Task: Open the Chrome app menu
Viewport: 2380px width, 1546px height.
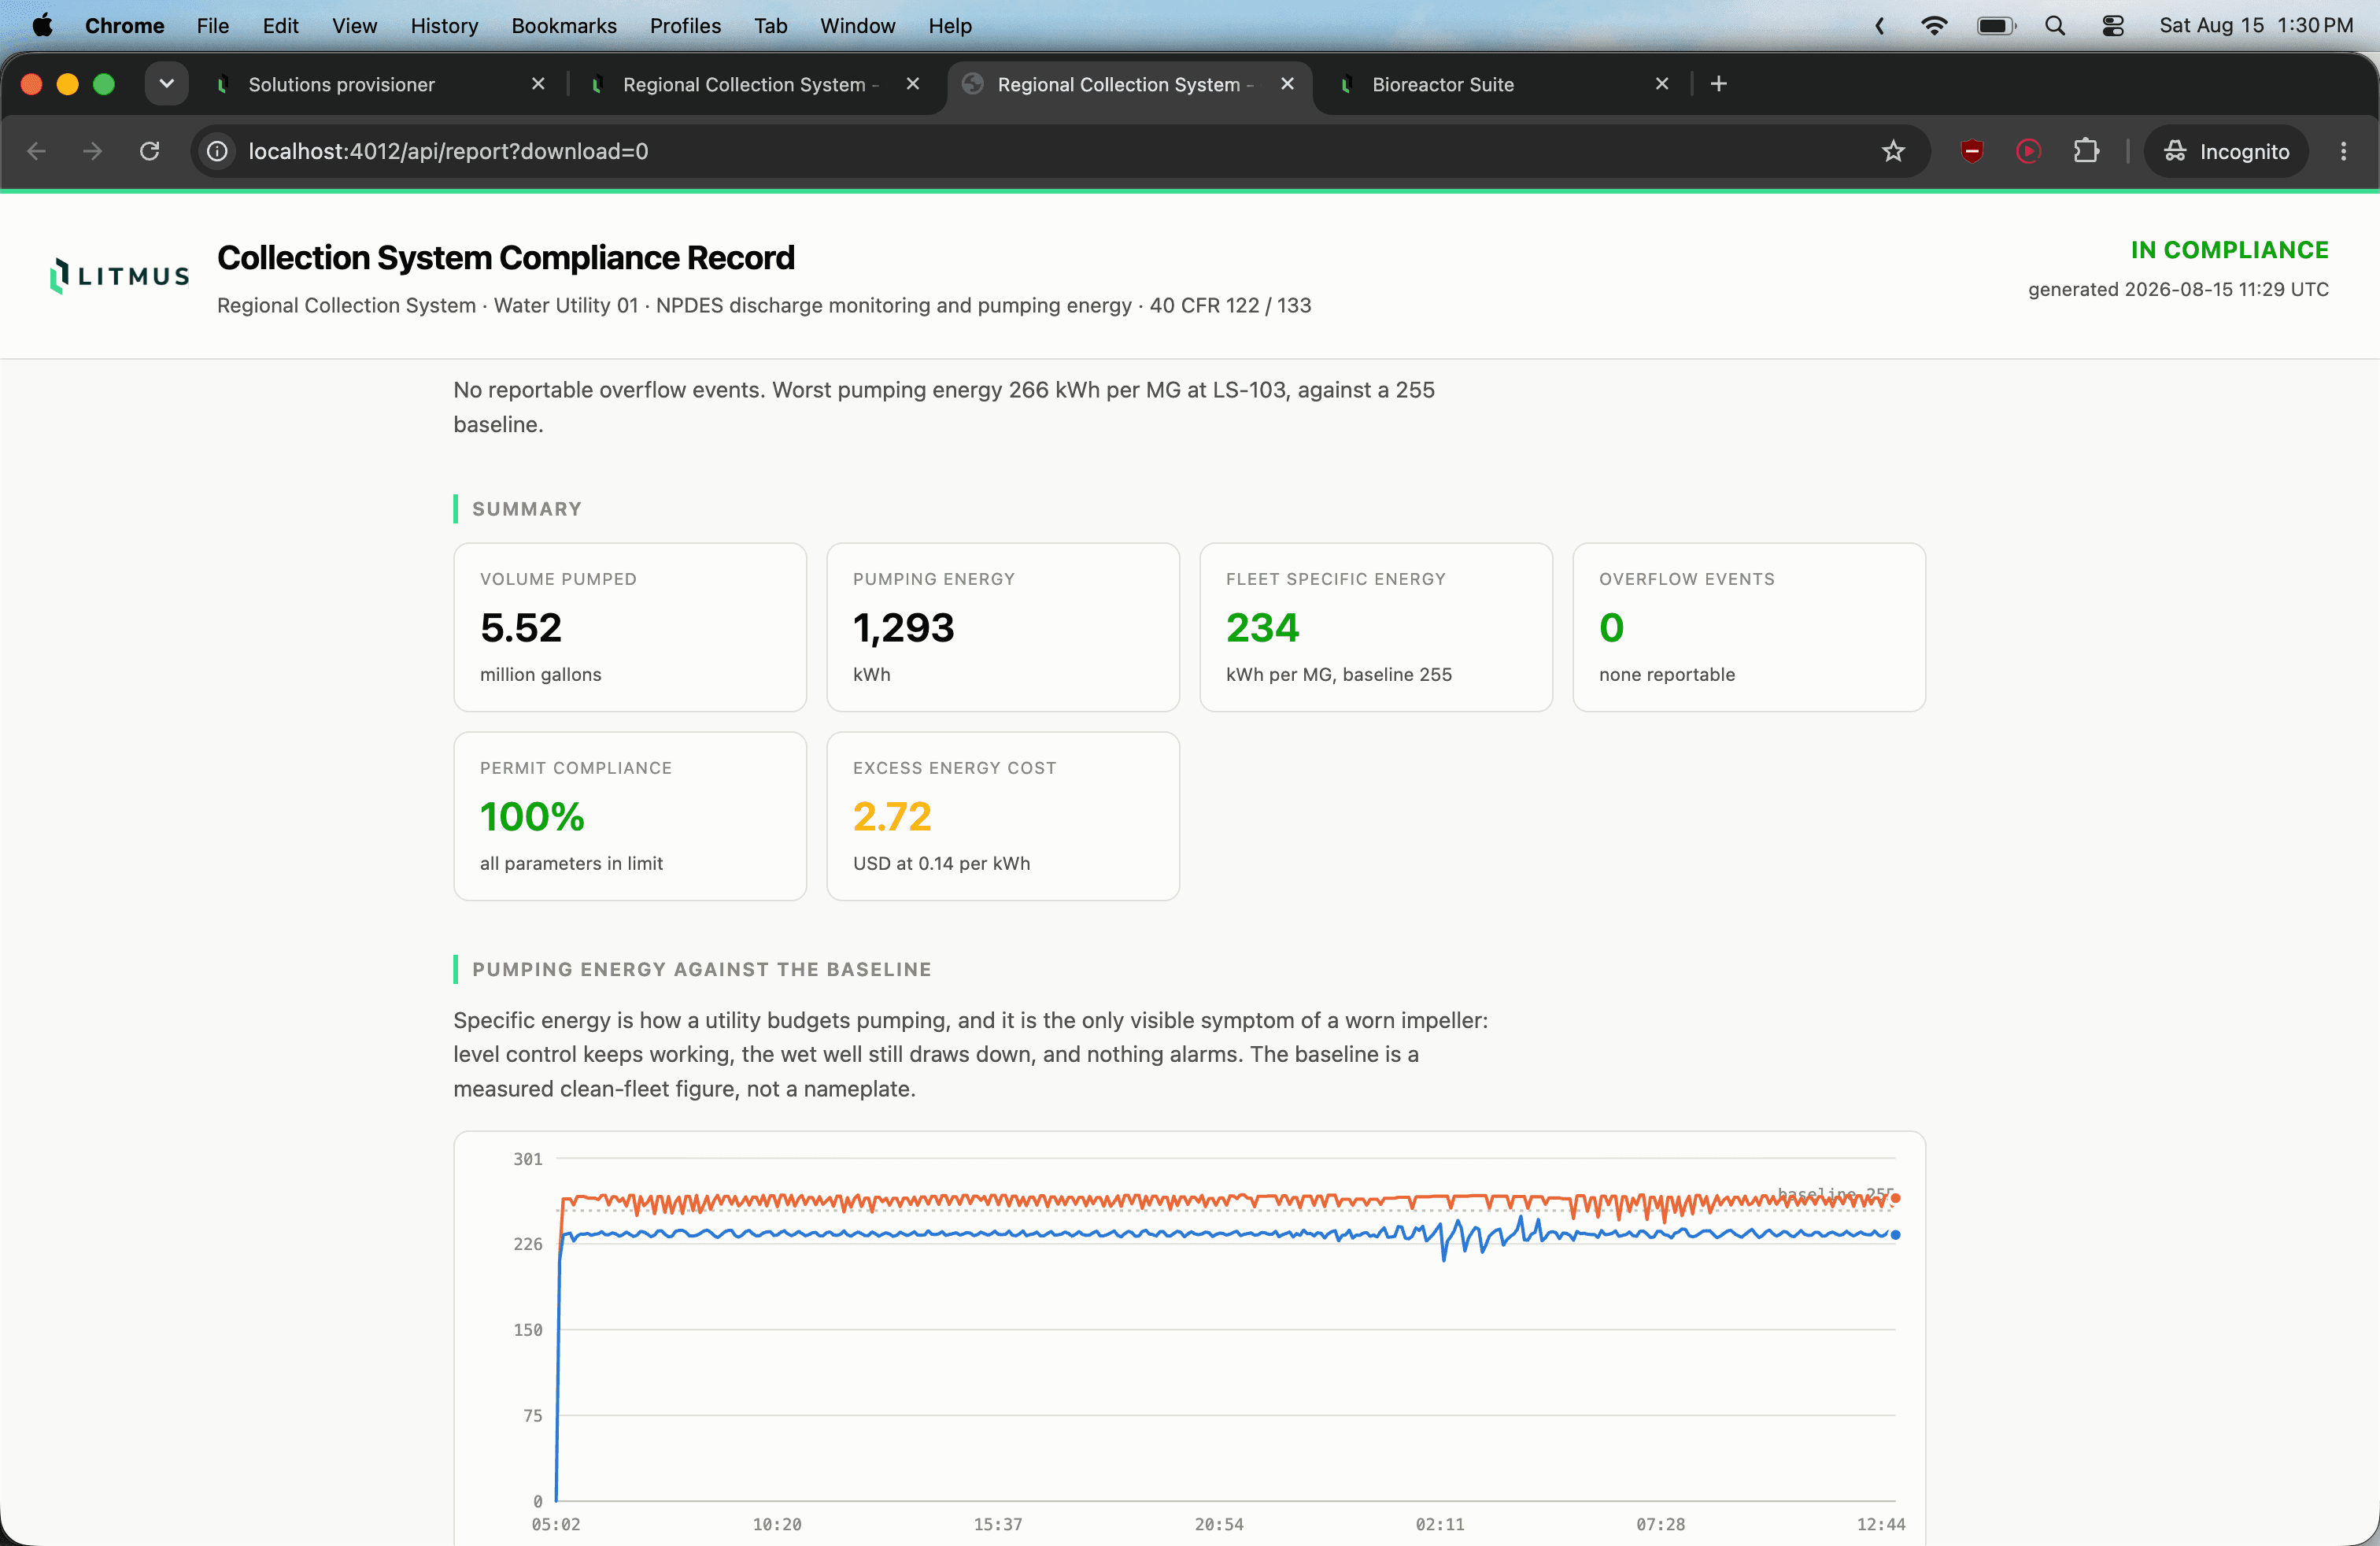Action: pos(124,25)
